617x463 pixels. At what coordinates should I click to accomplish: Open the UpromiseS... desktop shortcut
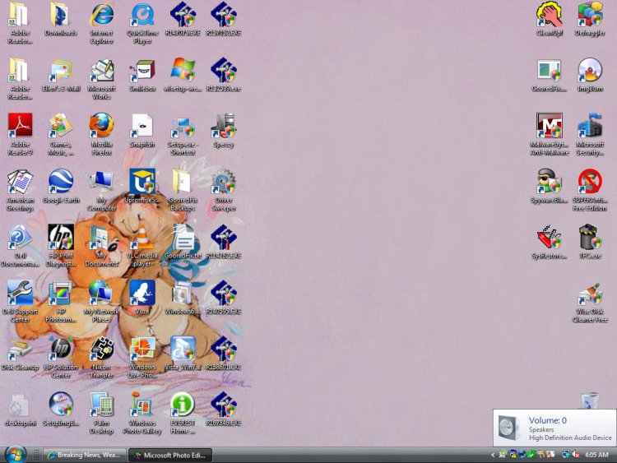click(142, 187)
